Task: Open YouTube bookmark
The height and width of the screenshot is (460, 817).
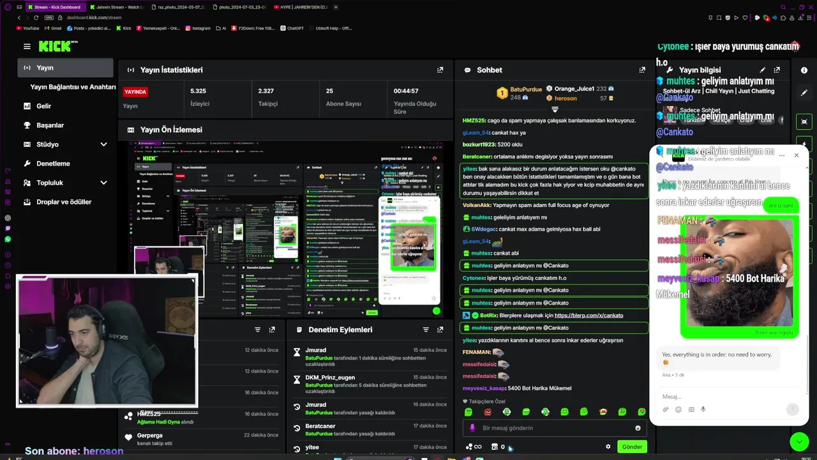Action: [27, 28]
